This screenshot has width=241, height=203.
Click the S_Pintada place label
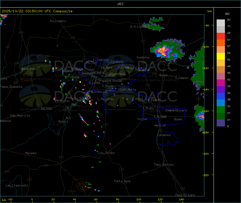71,77
